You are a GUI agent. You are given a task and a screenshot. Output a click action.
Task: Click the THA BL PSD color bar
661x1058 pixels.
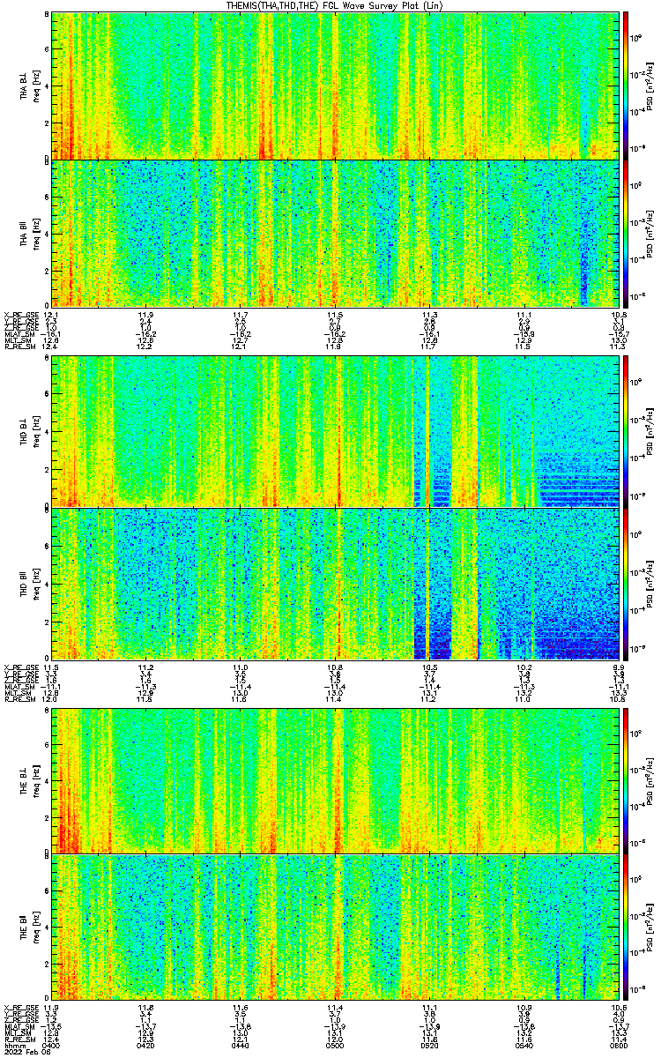pos(627,86)
